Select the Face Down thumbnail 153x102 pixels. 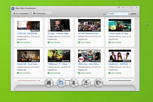click(x=28, y=56)
